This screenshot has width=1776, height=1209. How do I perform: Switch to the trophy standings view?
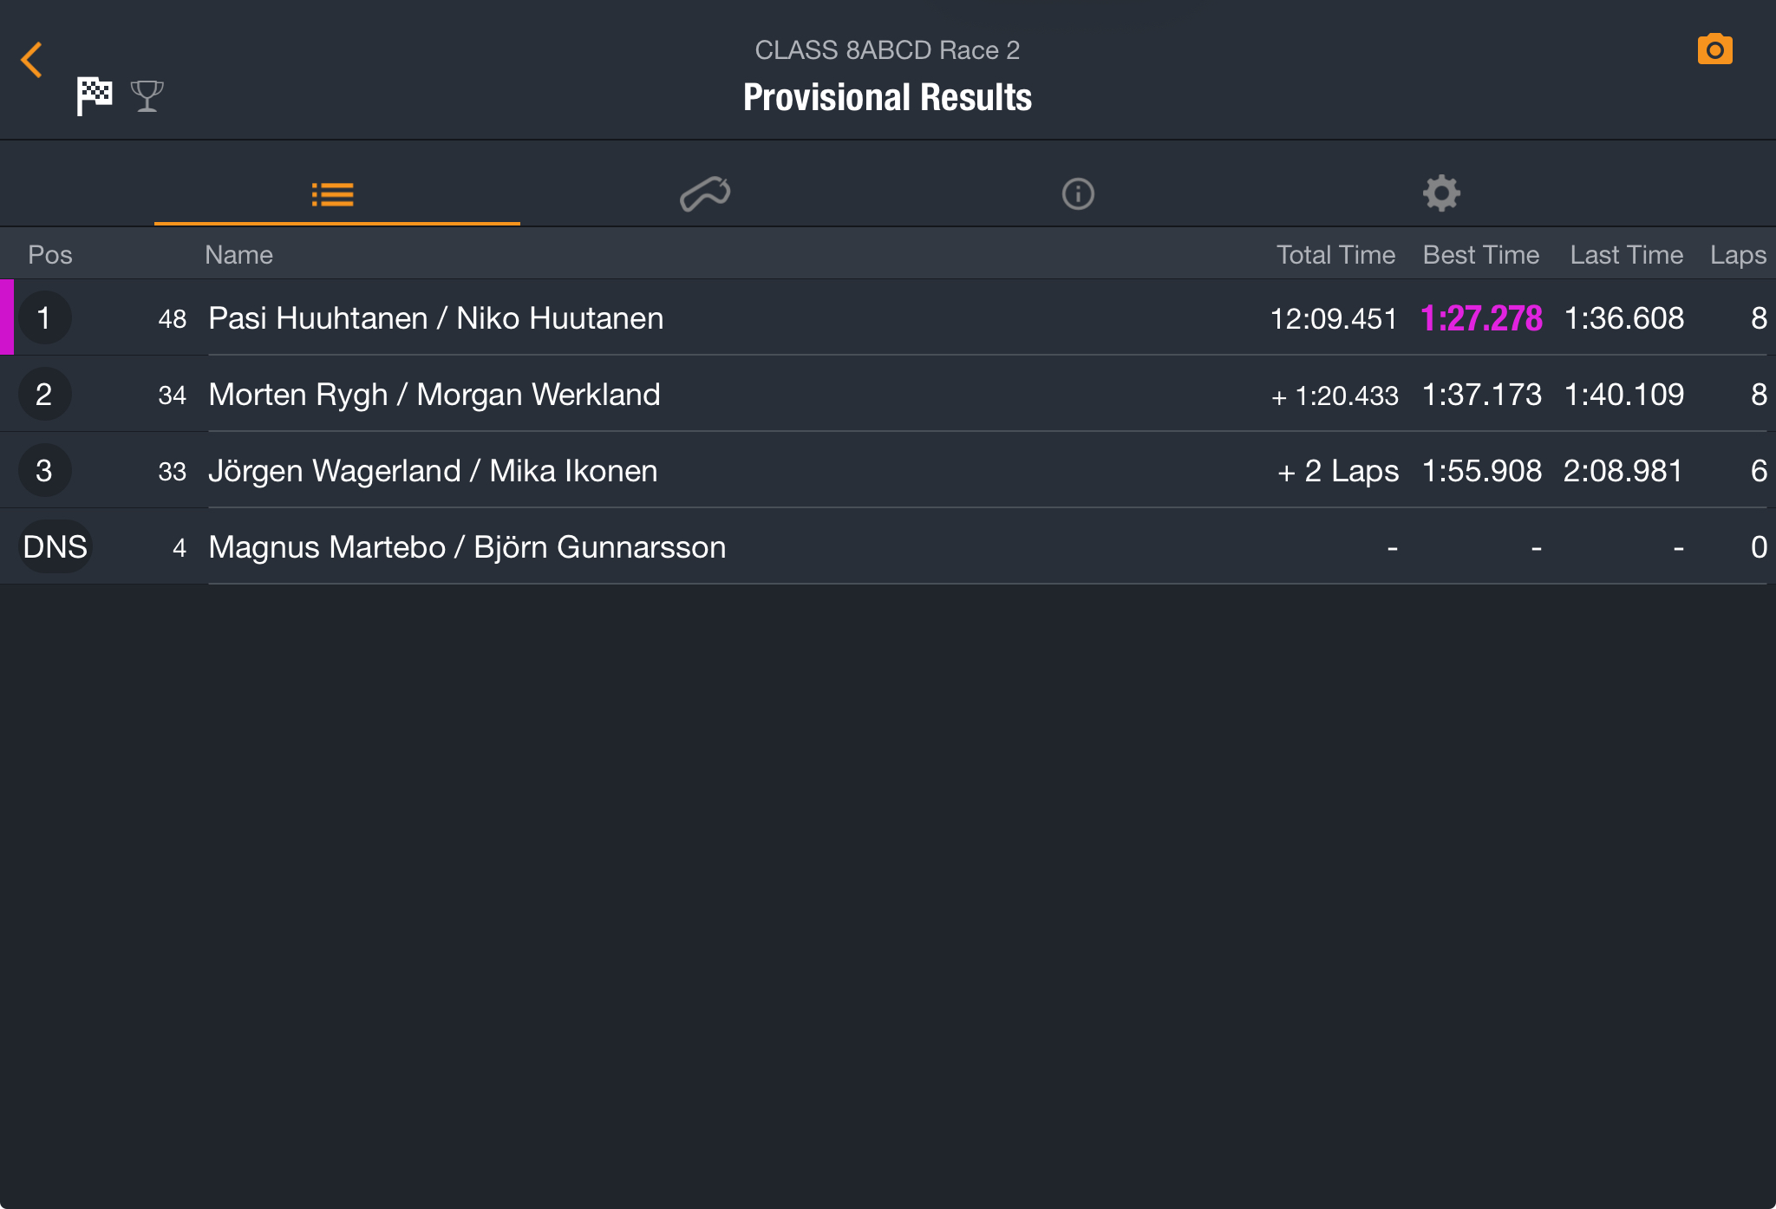point(147,95)
